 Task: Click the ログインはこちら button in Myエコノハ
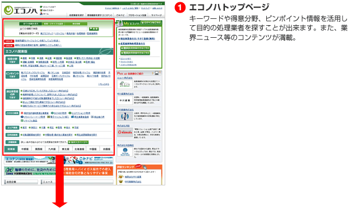pos(151,23)
